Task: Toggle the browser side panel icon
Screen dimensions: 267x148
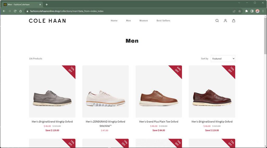Action: (252, 11)
